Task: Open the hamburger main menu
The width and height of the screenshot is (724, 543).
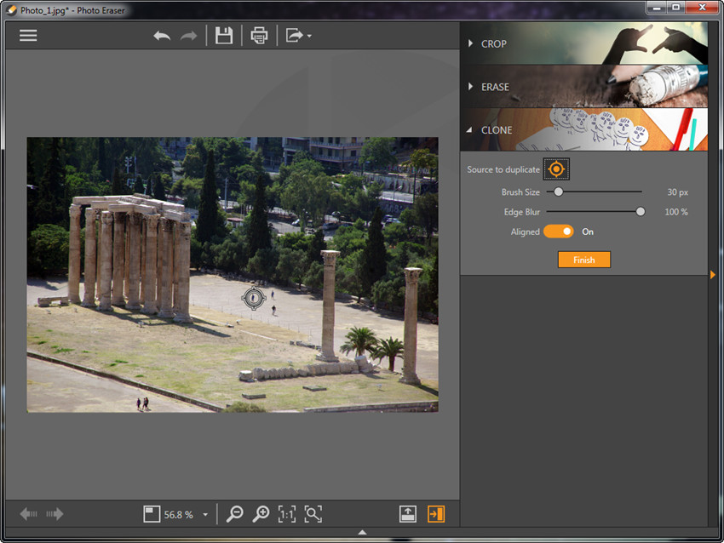Action: coord(28,36)
